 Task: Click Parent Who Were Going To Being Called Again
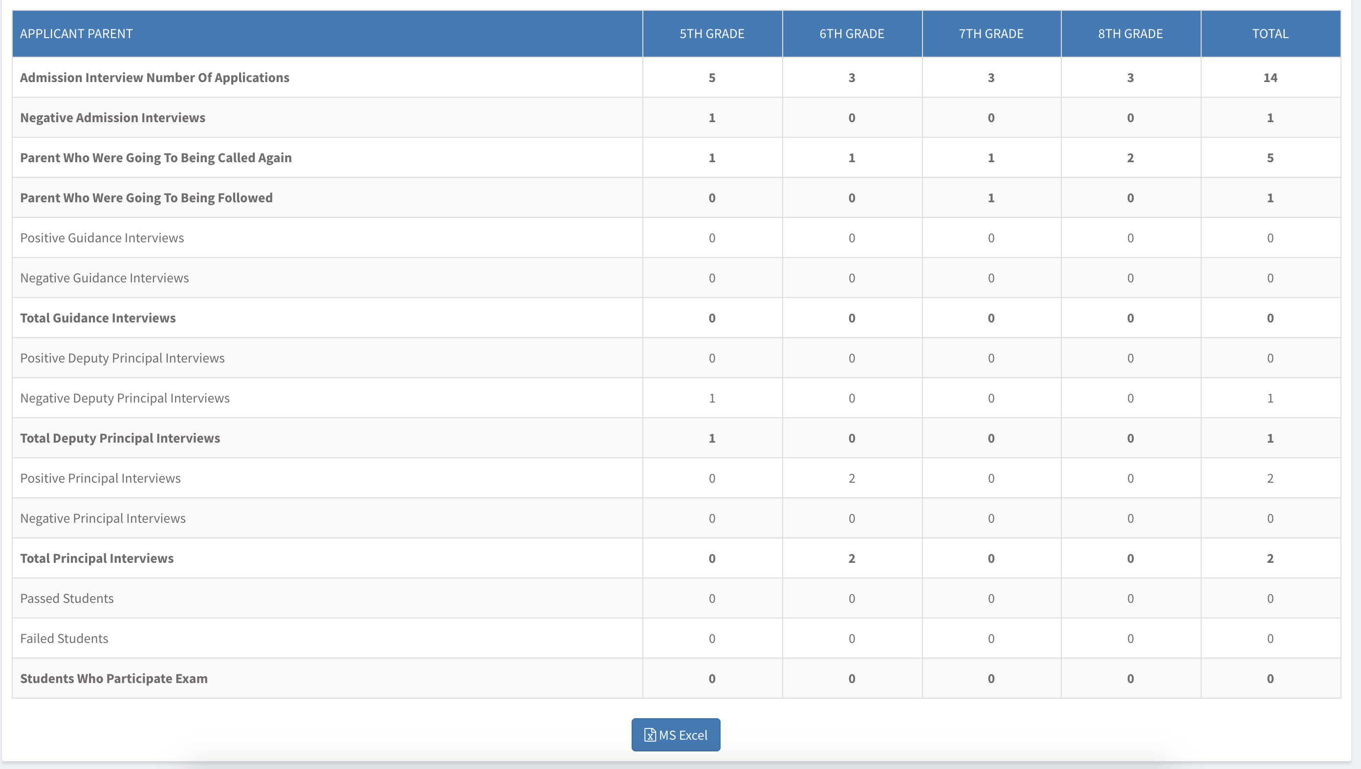156,158
